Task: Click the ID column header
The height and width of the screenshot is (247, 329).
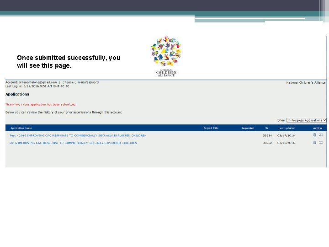Action: click(266, 128)
